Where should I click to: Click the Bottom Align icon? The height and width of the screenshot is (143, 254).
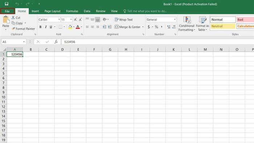(x=98, y=20)
